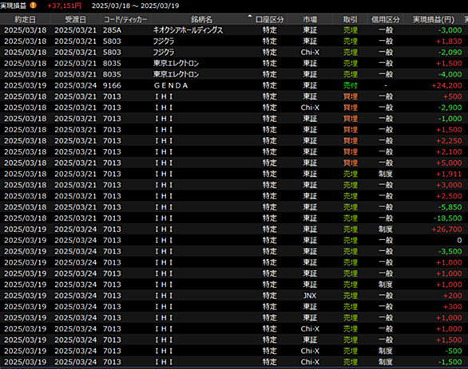The height and width of the screenshot is (369, 468).
Task: Sort by the 受渡日 column header
Action: pyautogui.click(x=76, y=20)
